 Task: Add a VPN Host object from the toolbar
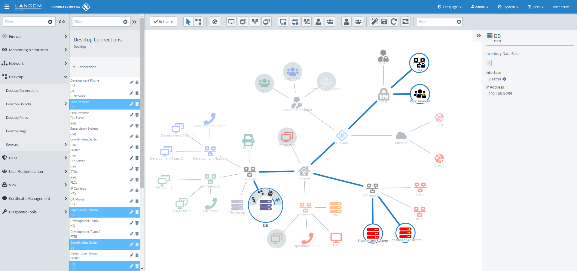coord(282,21)
